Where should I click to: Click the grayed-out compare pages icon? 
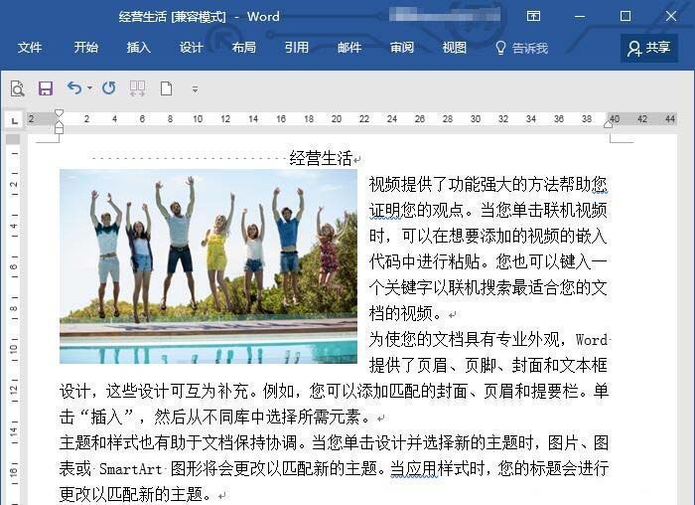click(137, 88)
